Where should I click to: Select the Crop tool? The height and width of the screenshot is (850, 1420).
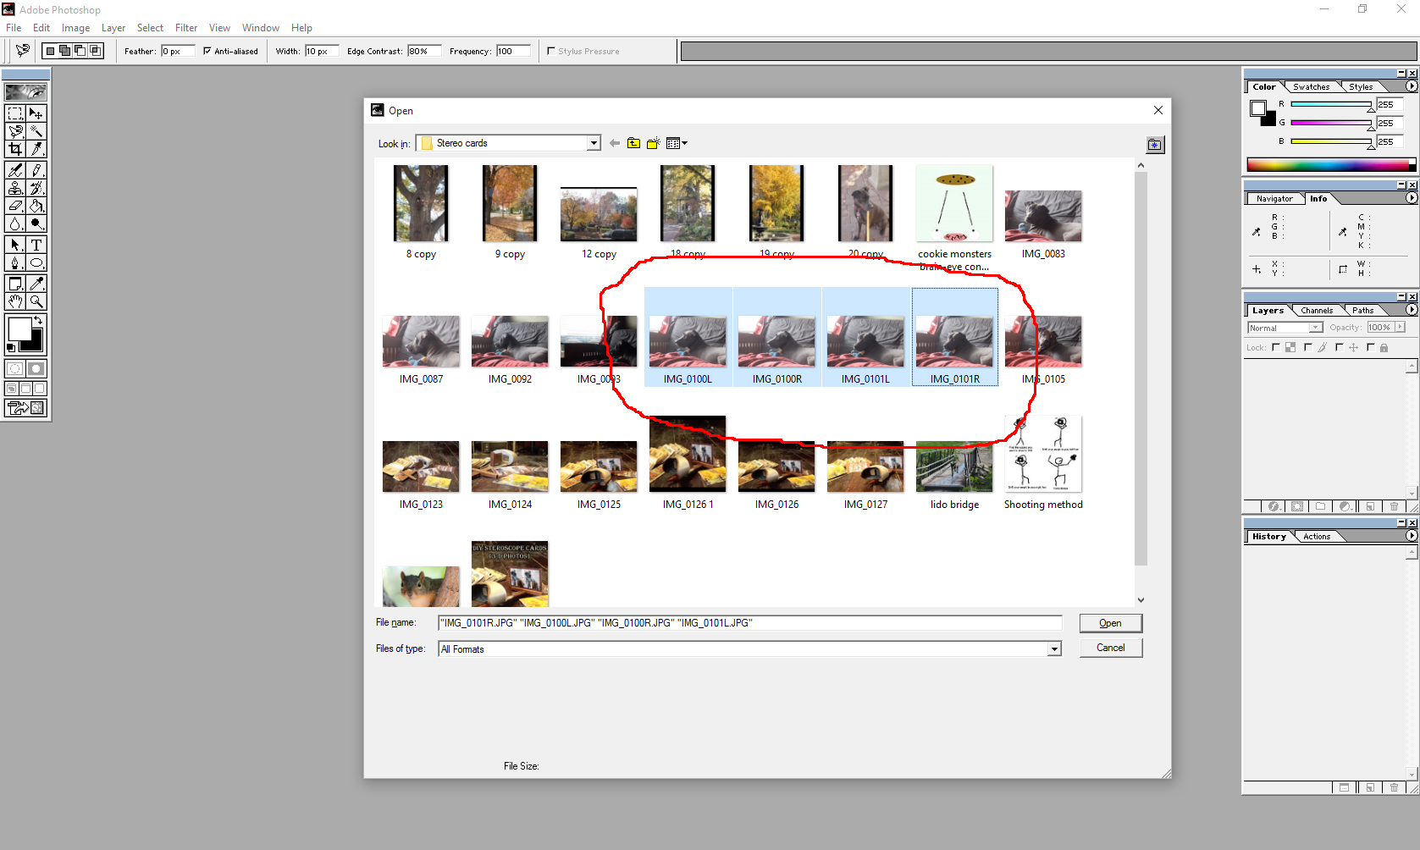15,149
